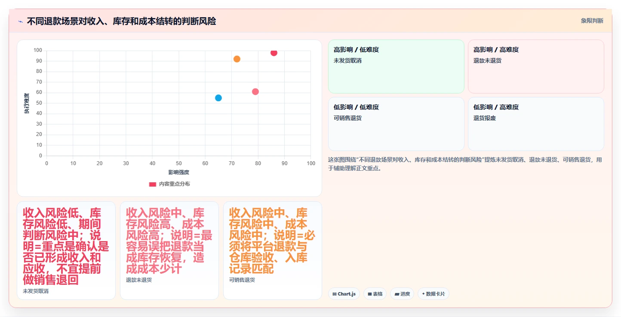The height and width of the screenshot is (317, 621).
Task: Click the icon in the 进度 tag
Action: [397, 294]
